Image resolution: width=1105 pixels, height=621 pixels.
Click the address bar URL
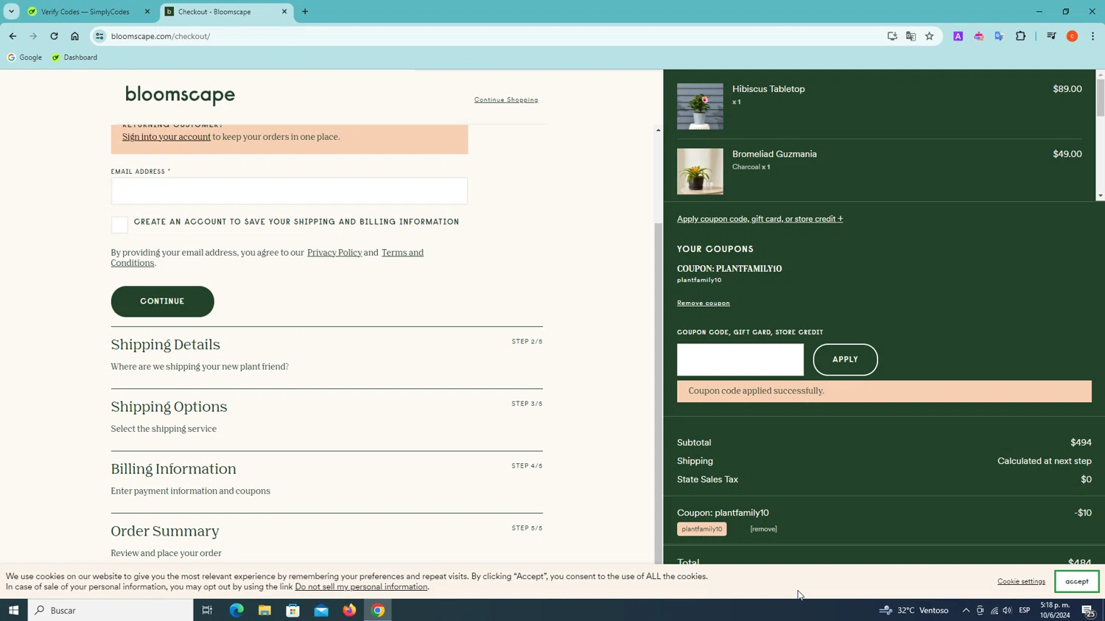pos(161,36)
